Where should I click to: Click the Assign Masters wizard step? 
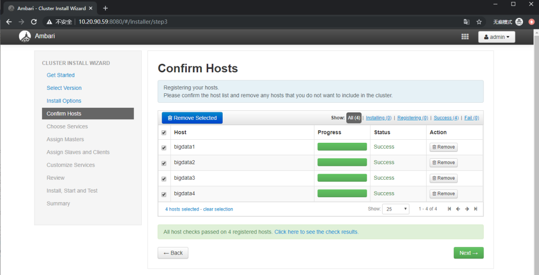click(65, 139)
